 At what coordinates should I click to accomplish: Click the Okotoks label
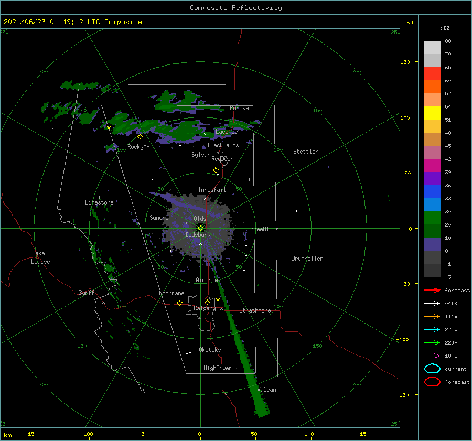tap(210, 350)
